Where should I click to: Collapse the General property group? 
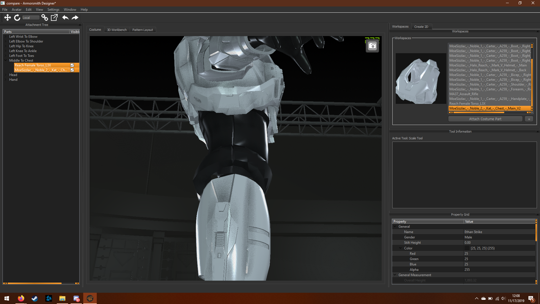(395, 226)
